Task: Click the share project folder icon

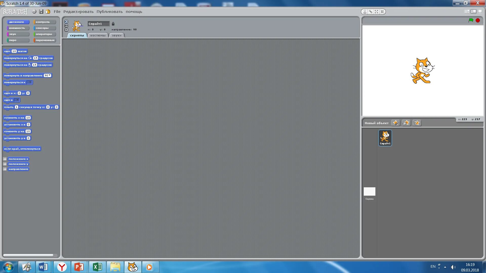Action: point(48,12)
